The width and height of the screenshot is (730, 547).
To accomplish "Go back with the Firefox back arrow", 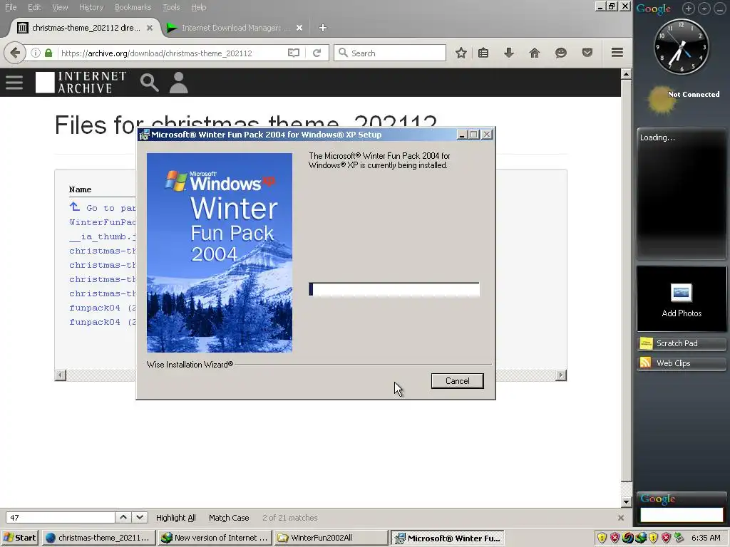I will click(x=15, y=53).
